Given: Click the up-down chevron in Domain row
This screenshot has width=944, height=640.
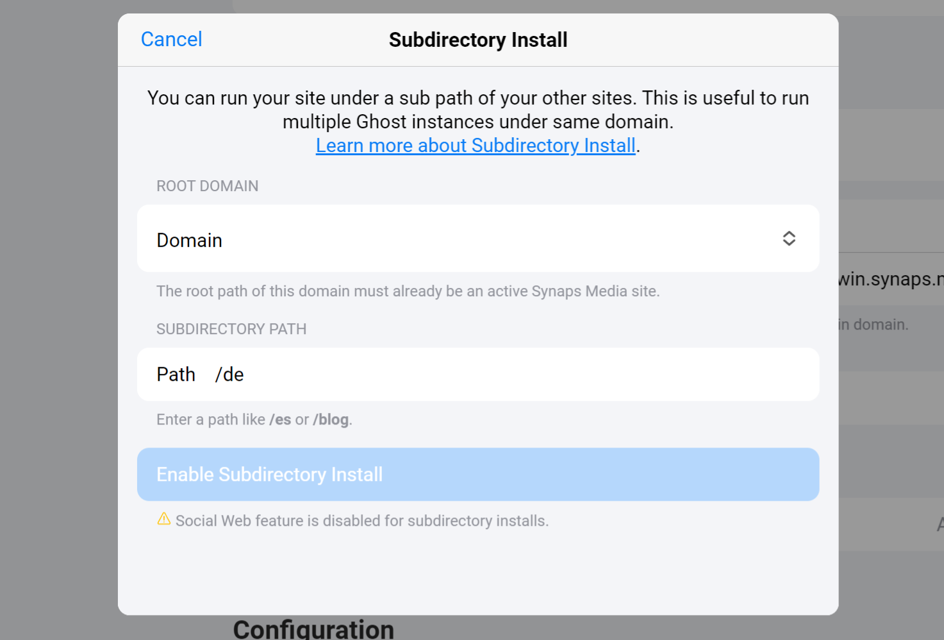Looking at the screenshot, I should (x=789, y=239).
